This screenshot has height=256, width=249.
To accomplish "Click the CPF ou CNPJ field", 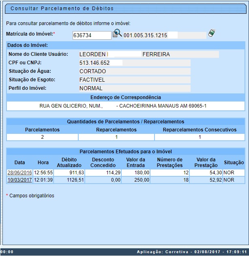I will 134,63.
